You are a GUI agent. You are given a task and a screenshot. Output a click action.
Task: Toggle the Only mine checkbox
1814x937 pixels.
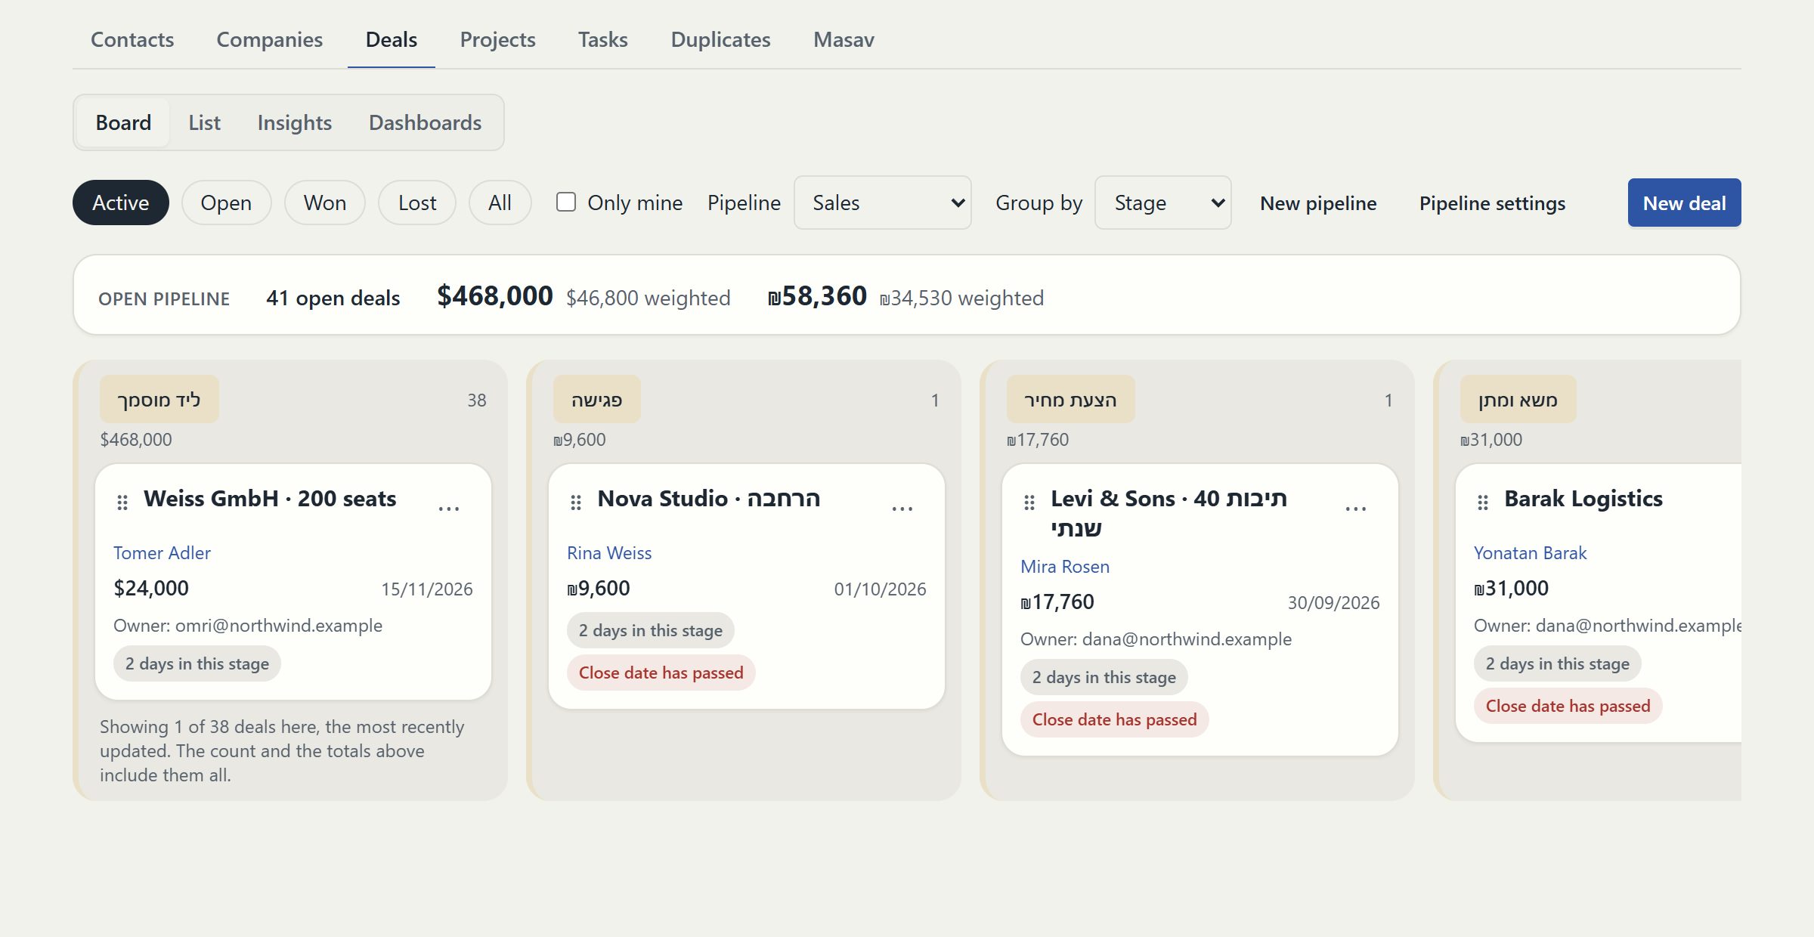click(x=566, y=202)
